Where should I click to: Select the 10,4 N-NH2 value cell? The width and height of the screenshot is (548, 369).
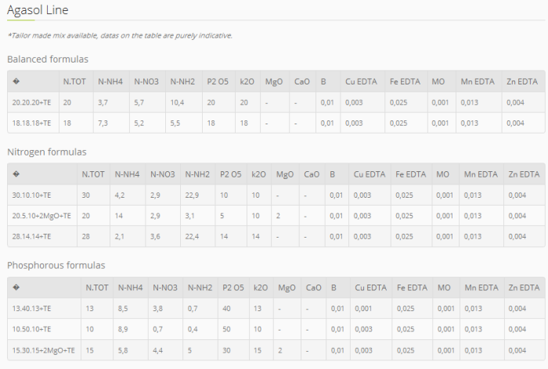[x=177, y=102]
